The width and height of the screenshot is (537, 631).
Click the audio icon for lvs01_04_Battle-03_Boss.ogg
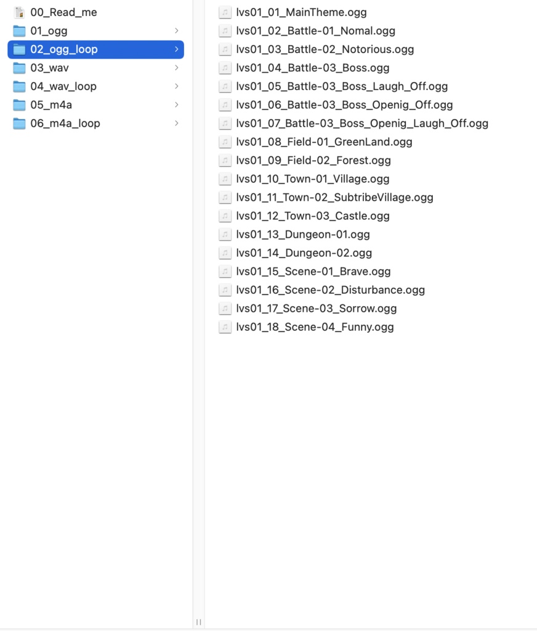[x=225, y=68]
